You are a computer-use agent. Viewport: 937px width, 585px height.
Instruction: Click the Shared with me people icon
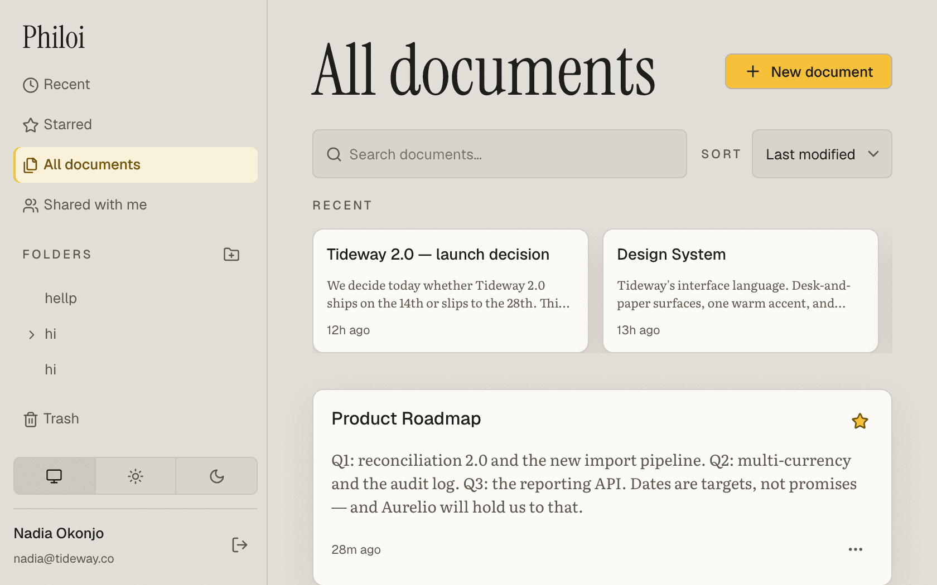(31, 205)
